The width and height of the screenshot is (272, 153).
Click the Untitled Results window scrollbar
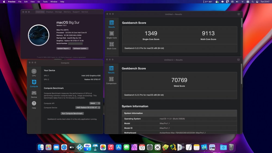point(242,23)
